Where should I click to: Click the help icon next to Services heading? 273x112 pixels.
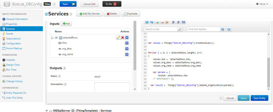click(71, 14)
